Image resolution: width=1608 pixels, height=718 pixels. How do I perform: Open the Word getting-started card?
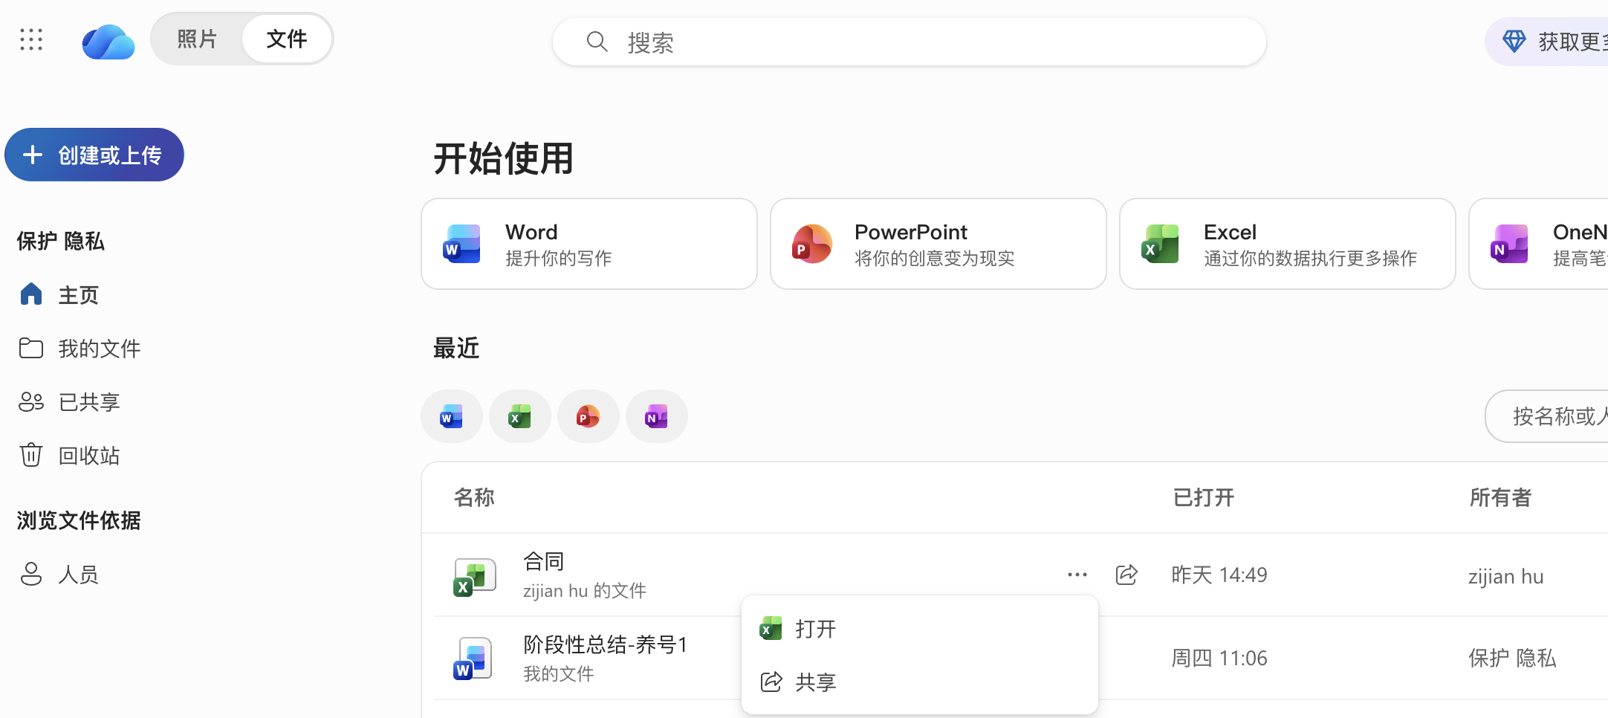(589, 244)
